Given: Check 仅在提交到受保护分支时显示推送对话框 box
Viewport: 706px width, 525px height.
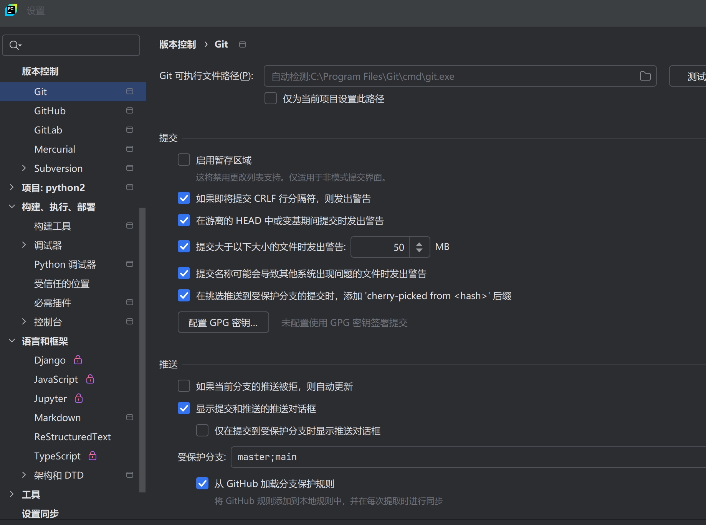Looking at the screenshot, I should point(202,430).
